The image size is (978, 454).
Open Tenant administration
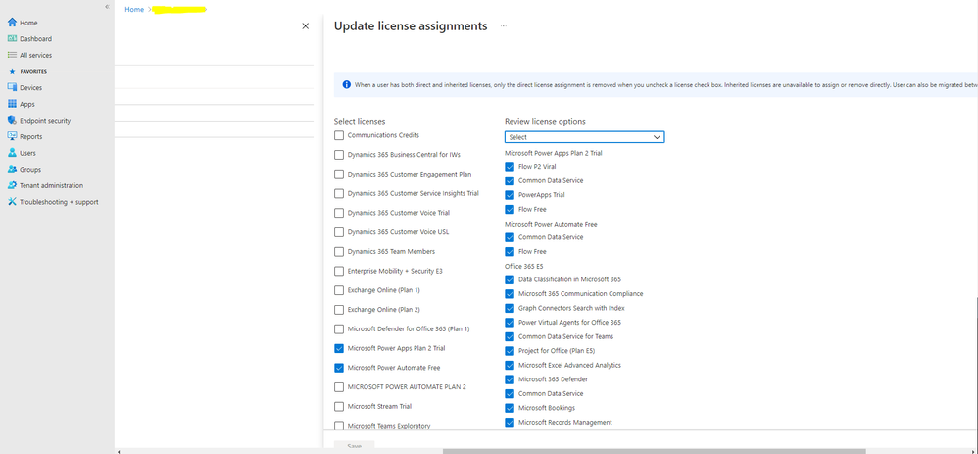click(51, 185)
